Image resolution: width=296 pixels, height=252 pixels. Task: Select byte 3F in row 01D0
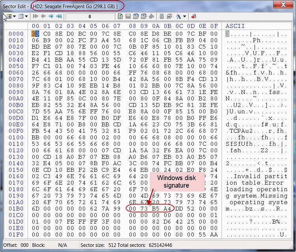pos(105,222)
